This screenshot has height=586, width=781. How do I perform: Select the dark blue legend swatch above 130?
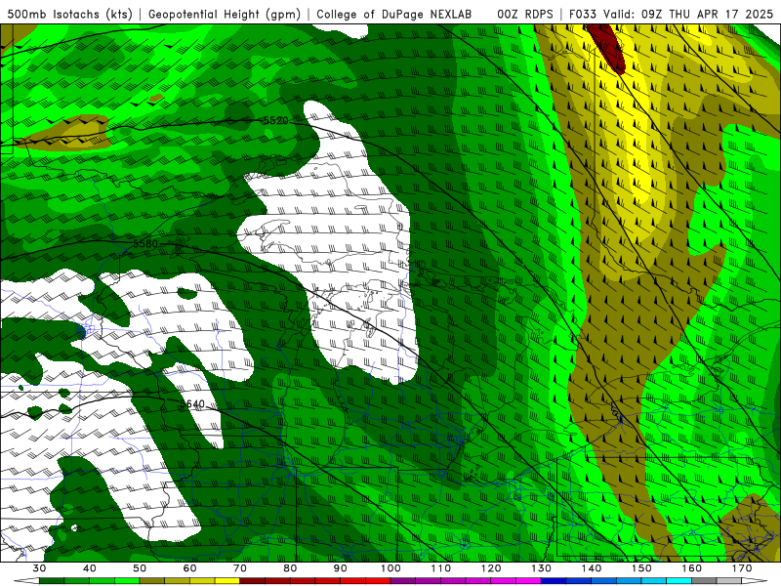554,581
